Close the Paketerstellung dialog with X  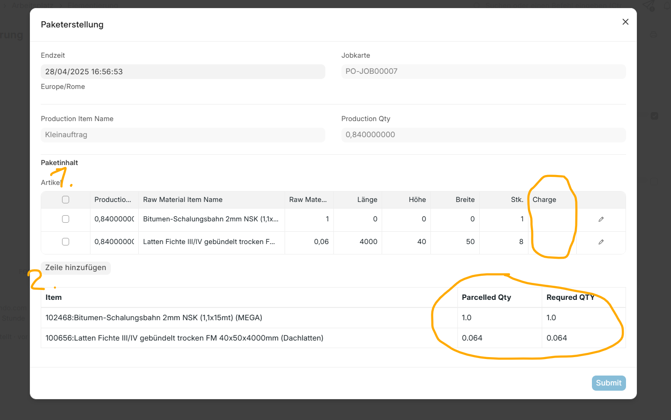pos(625,22)
